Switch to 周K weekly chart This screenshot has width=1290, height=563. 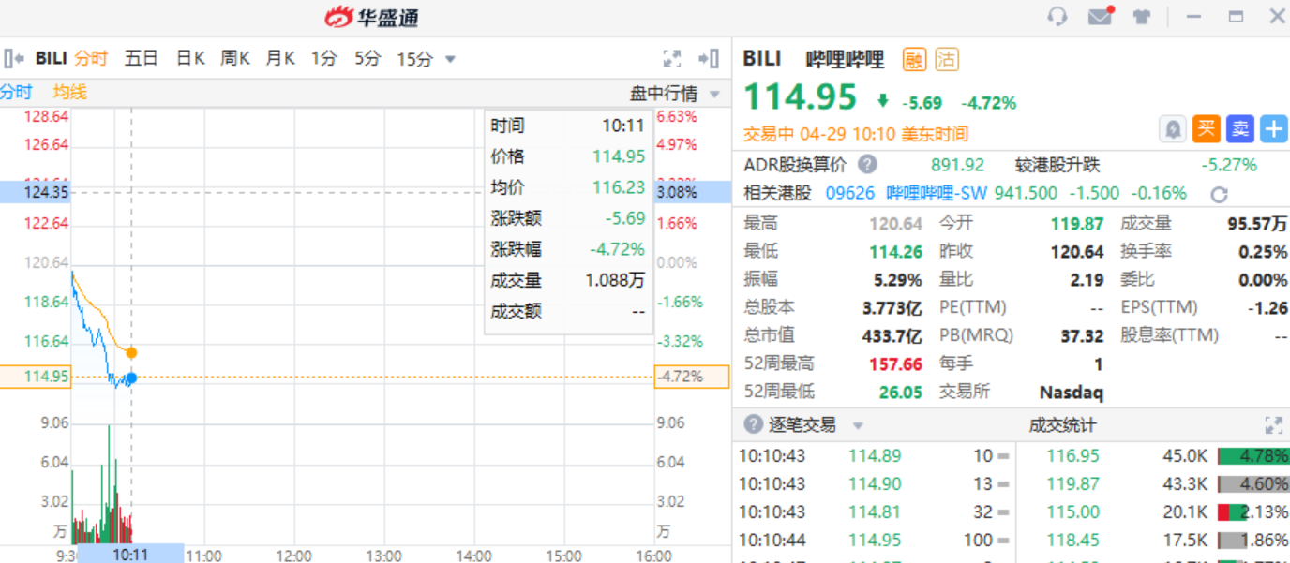coord(235,58)
